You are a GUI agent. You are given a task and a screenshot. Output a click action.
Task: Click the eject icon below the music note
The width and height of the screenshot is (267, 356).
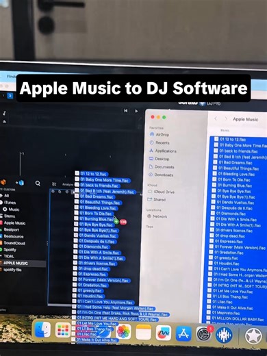(4, 122)
